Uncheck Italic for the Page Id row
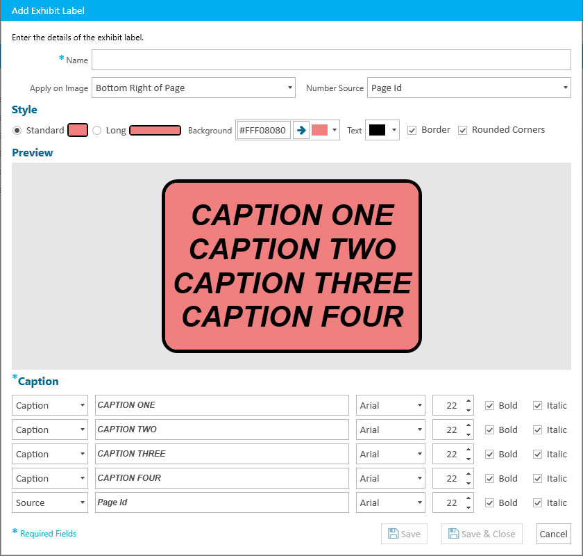This screenshot has width=583, height=556. (538, 502)
